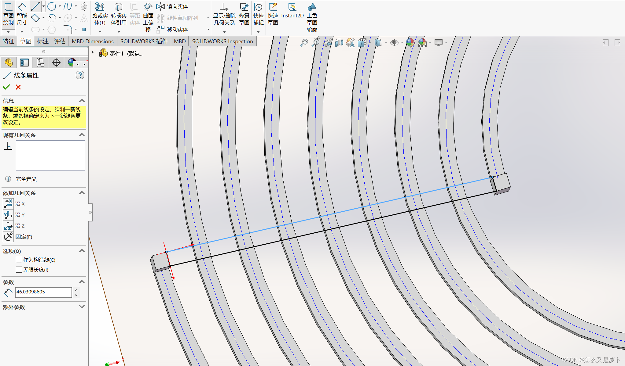Click Zoom to Fit magnifier icon
The height and width of the screenshot is (366, 625).
pyautogui.click(x=304, y=43)
